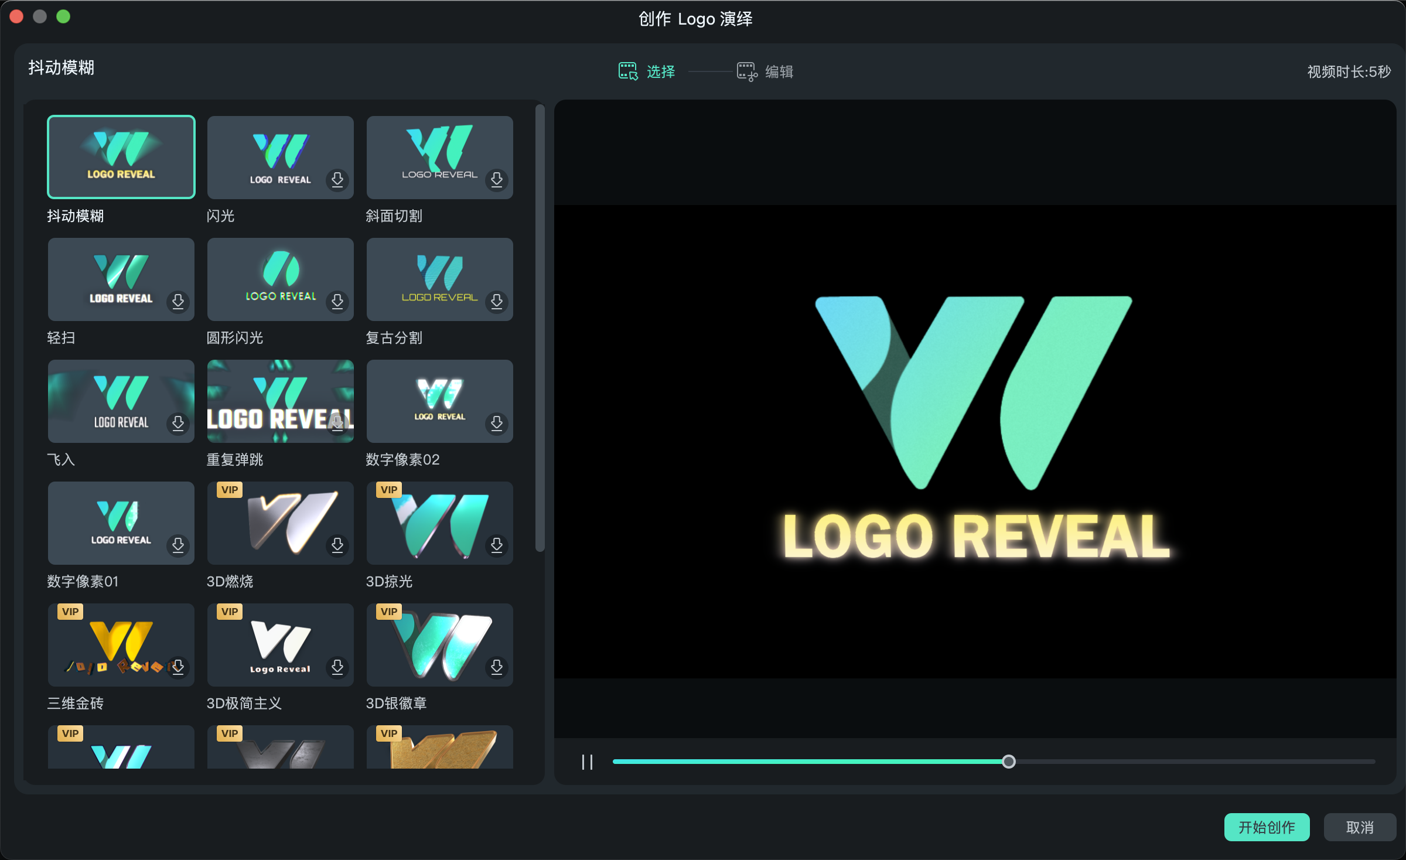The image size is (1406, 860).
Task: Select the 重复弹跳 template thumbnail
Action: click(x=280, y=401)
